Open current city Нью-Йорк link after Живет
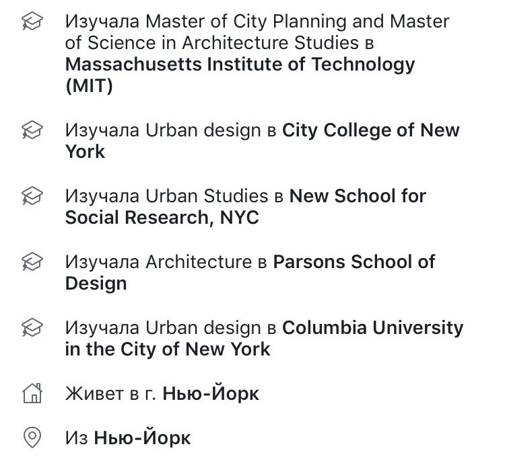Image resolution: width=505 pixels, height=461 pixels. click(x=211, y=393)
